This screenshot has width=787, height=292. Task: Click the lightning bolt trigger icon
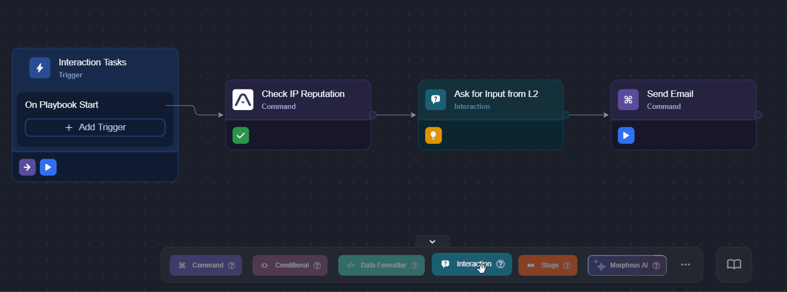pyautogui.click(x=40, y=68)
